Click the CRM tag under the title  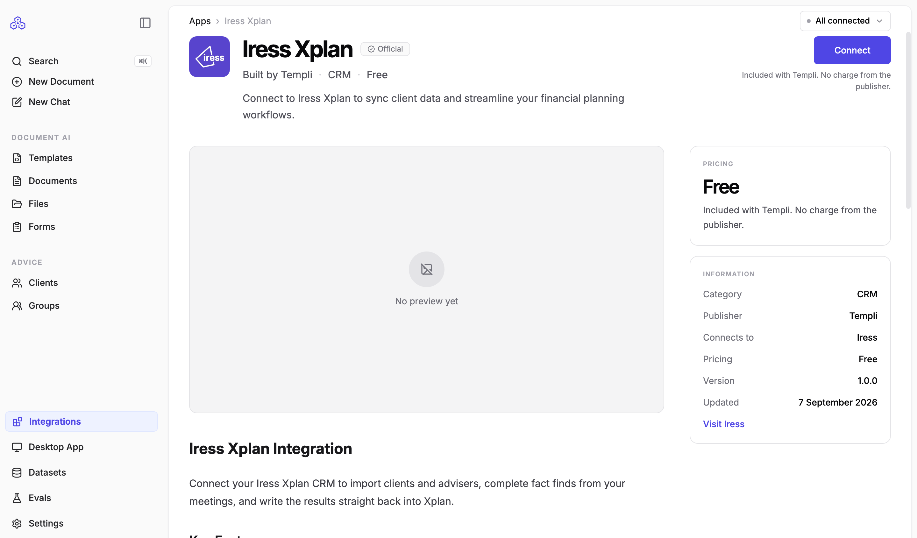point(339,74)
